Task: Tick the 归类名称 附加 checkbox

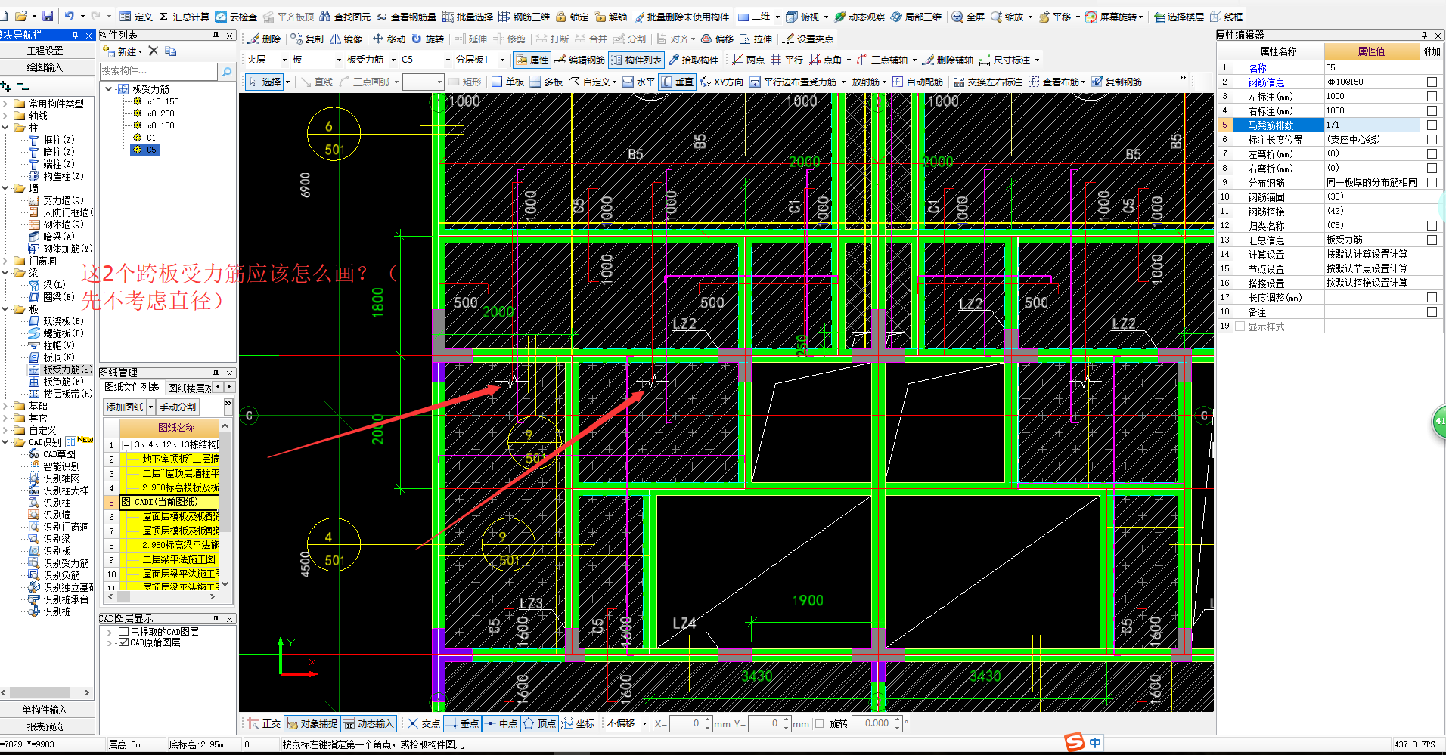Action: point(1432,225)
